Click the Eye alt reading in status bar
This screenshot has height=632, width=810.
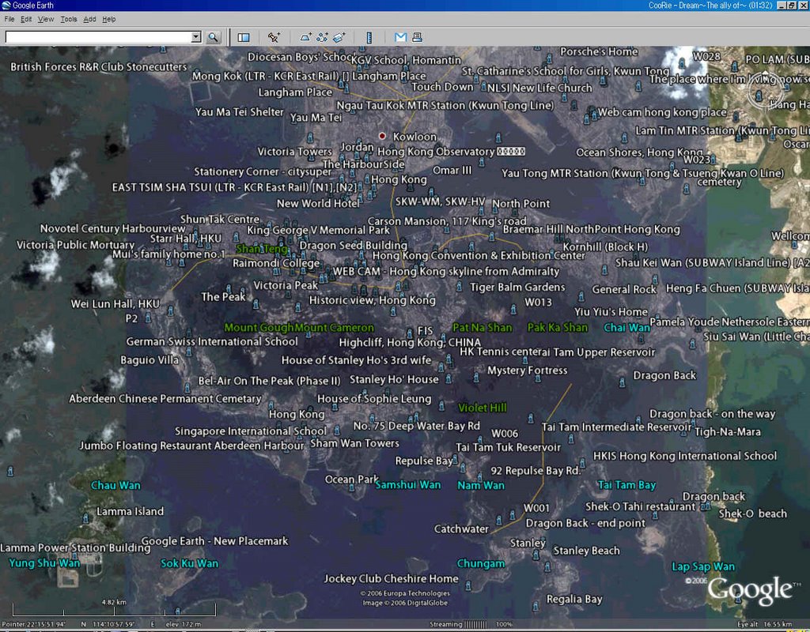764,624
